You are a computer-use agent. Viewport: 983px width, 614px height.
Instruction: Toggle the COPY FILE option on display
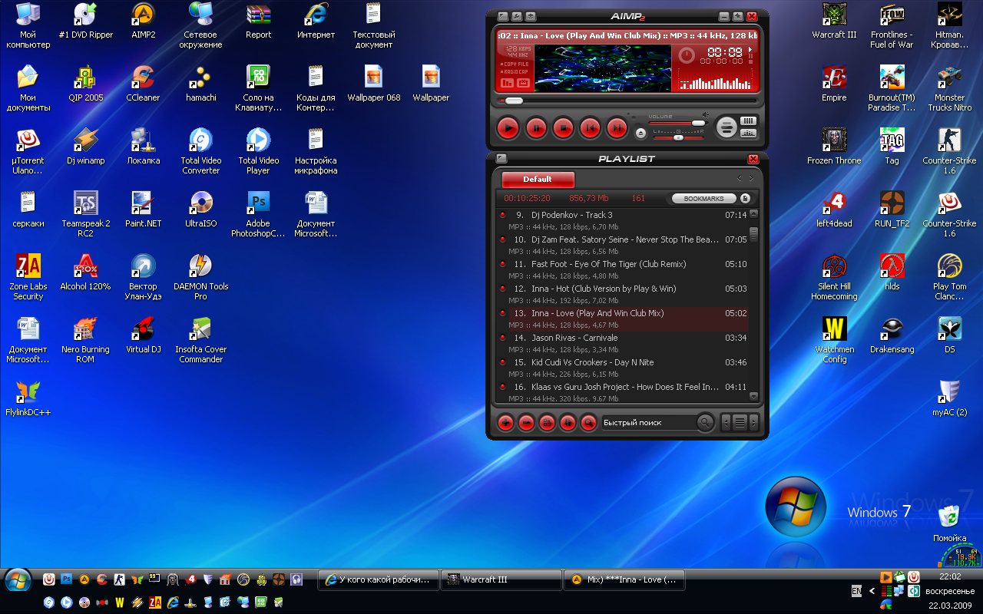tap(515, 64)
